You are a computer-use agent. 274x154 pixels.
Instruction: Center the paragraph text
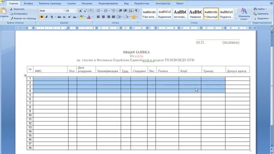104,17
